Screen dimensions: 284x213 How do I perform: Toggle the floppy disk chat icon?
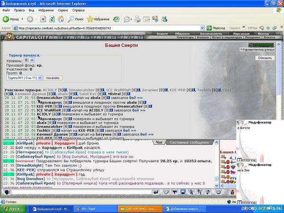click(183, 192)
